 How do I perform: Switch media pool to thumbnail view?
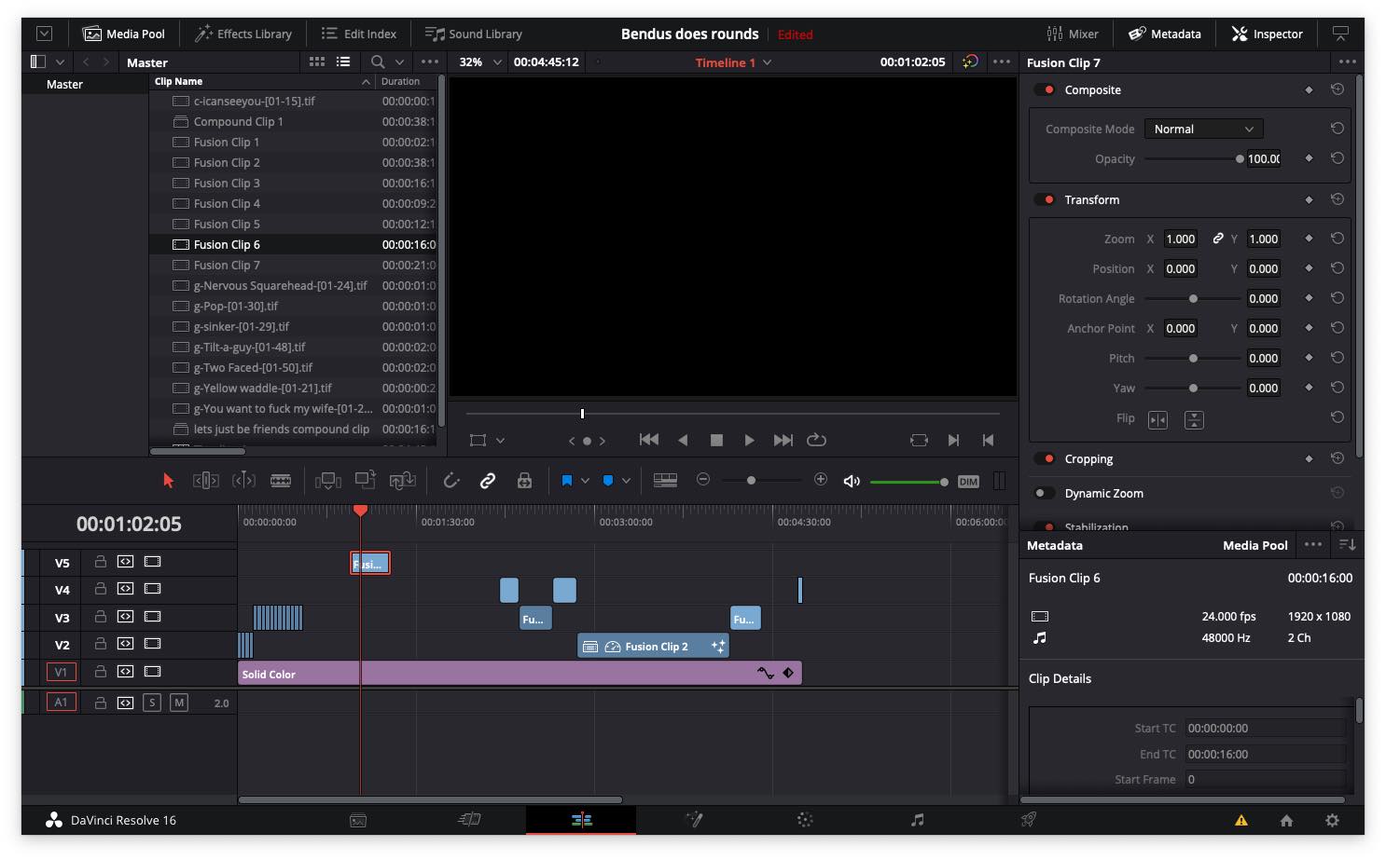[317, 61]
